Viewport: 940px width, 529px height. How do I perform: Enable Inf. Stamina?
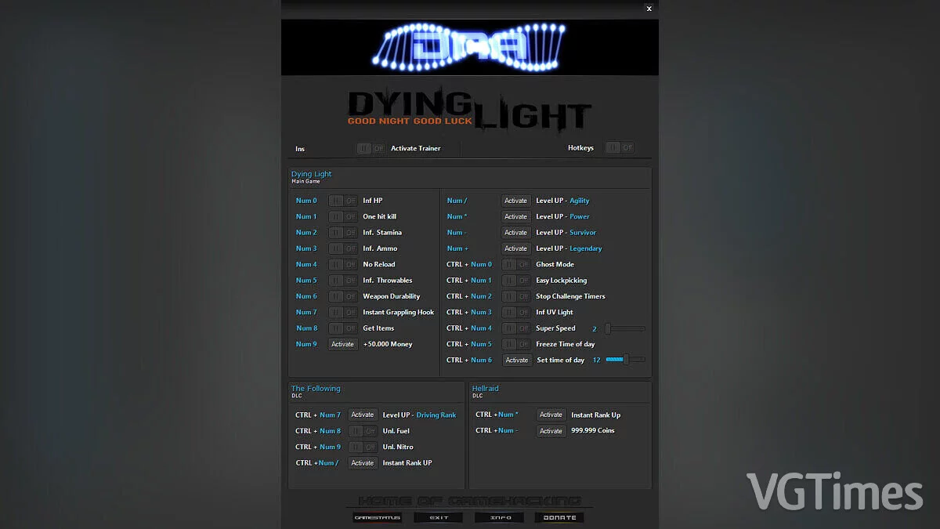coord(342,232)
